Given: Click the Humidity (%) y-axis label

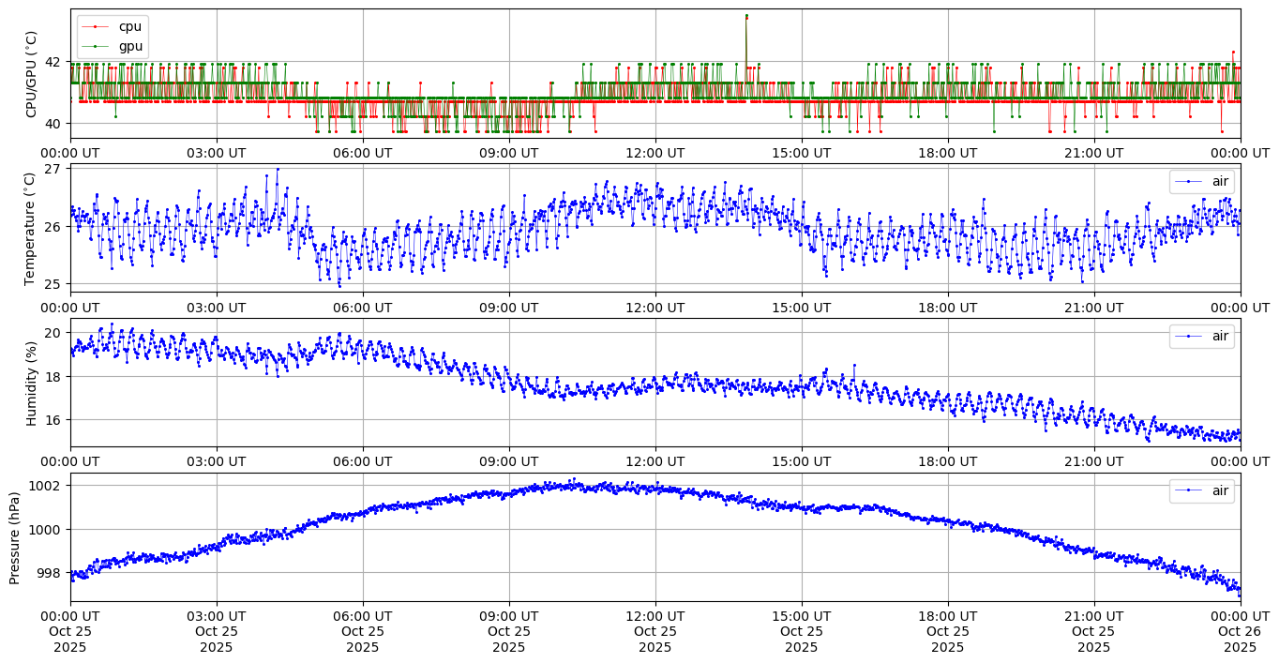Looking at the screenshot, I should [31, 383].
